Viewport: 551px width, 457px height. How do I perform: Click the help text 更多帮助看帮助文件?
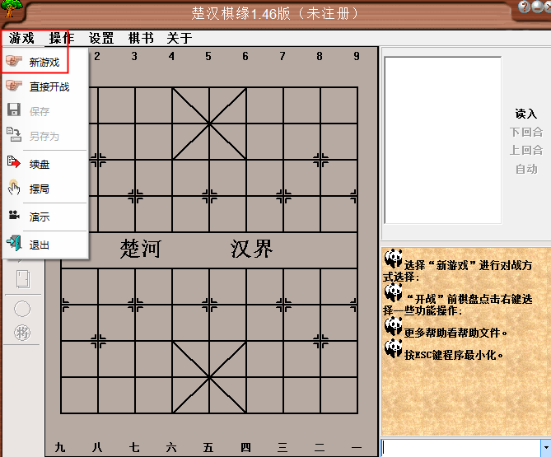[x=455, y=333]
